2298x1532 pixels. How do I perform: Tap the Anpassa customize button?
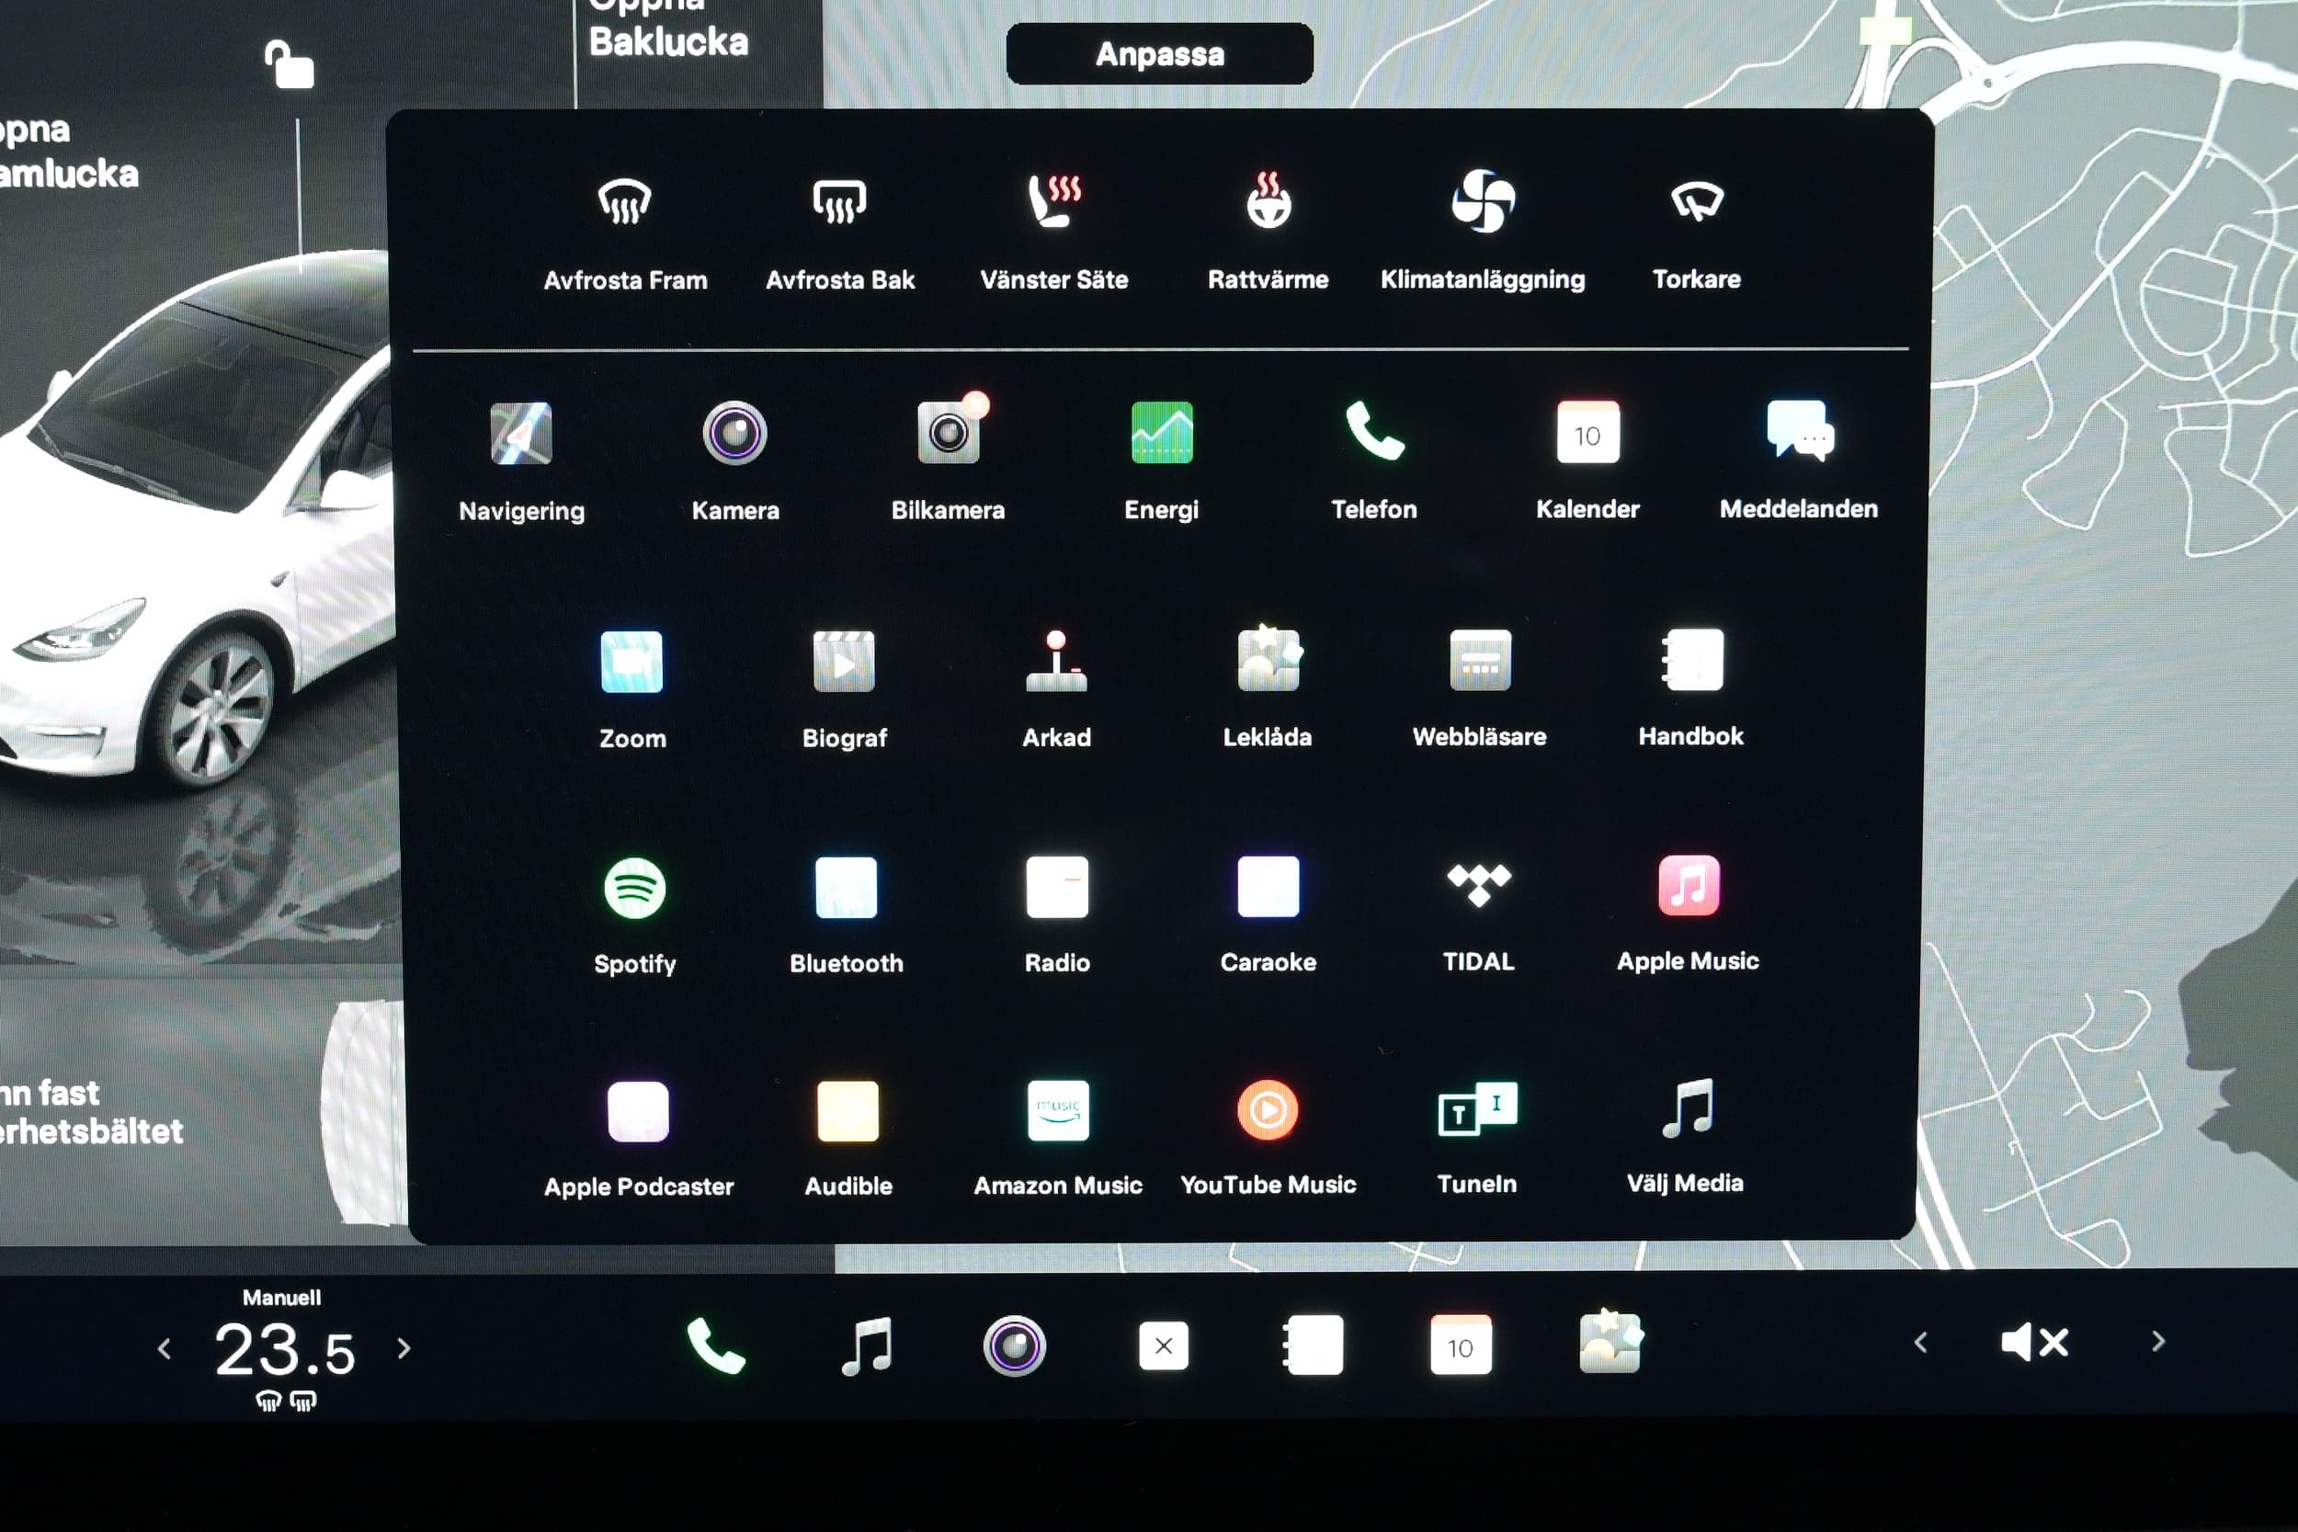1160,53
